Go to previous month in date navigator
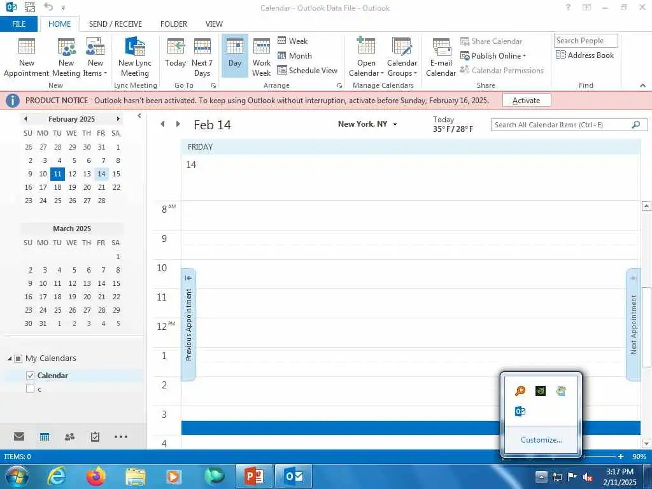 (x=25, y=119)
